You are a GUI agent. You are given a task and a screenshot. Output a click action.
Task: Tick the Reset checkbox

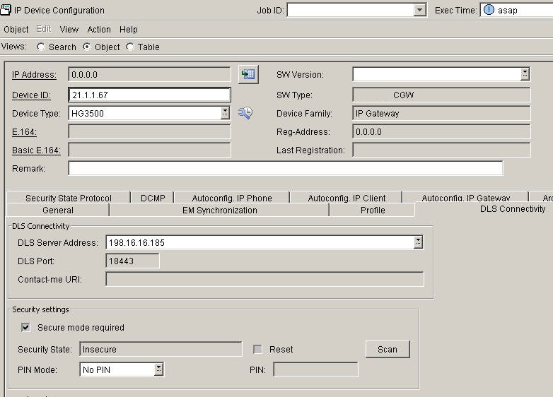click(258, 349)
